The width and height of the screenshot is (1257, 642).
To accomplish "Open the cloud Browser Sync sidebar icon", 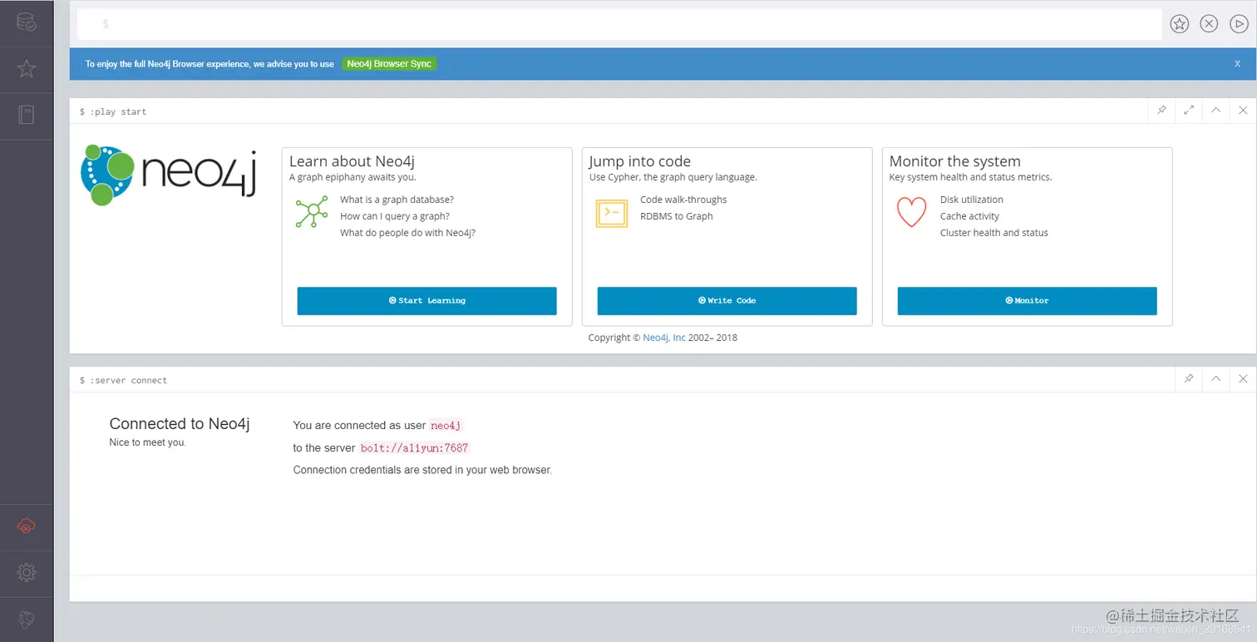I will pos(27,526).
